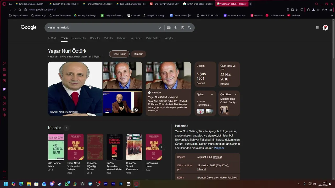The height and width of the screenshot is (188, 335).
Task: Search by image with Google Lens icon
Action: click(183, 28)
